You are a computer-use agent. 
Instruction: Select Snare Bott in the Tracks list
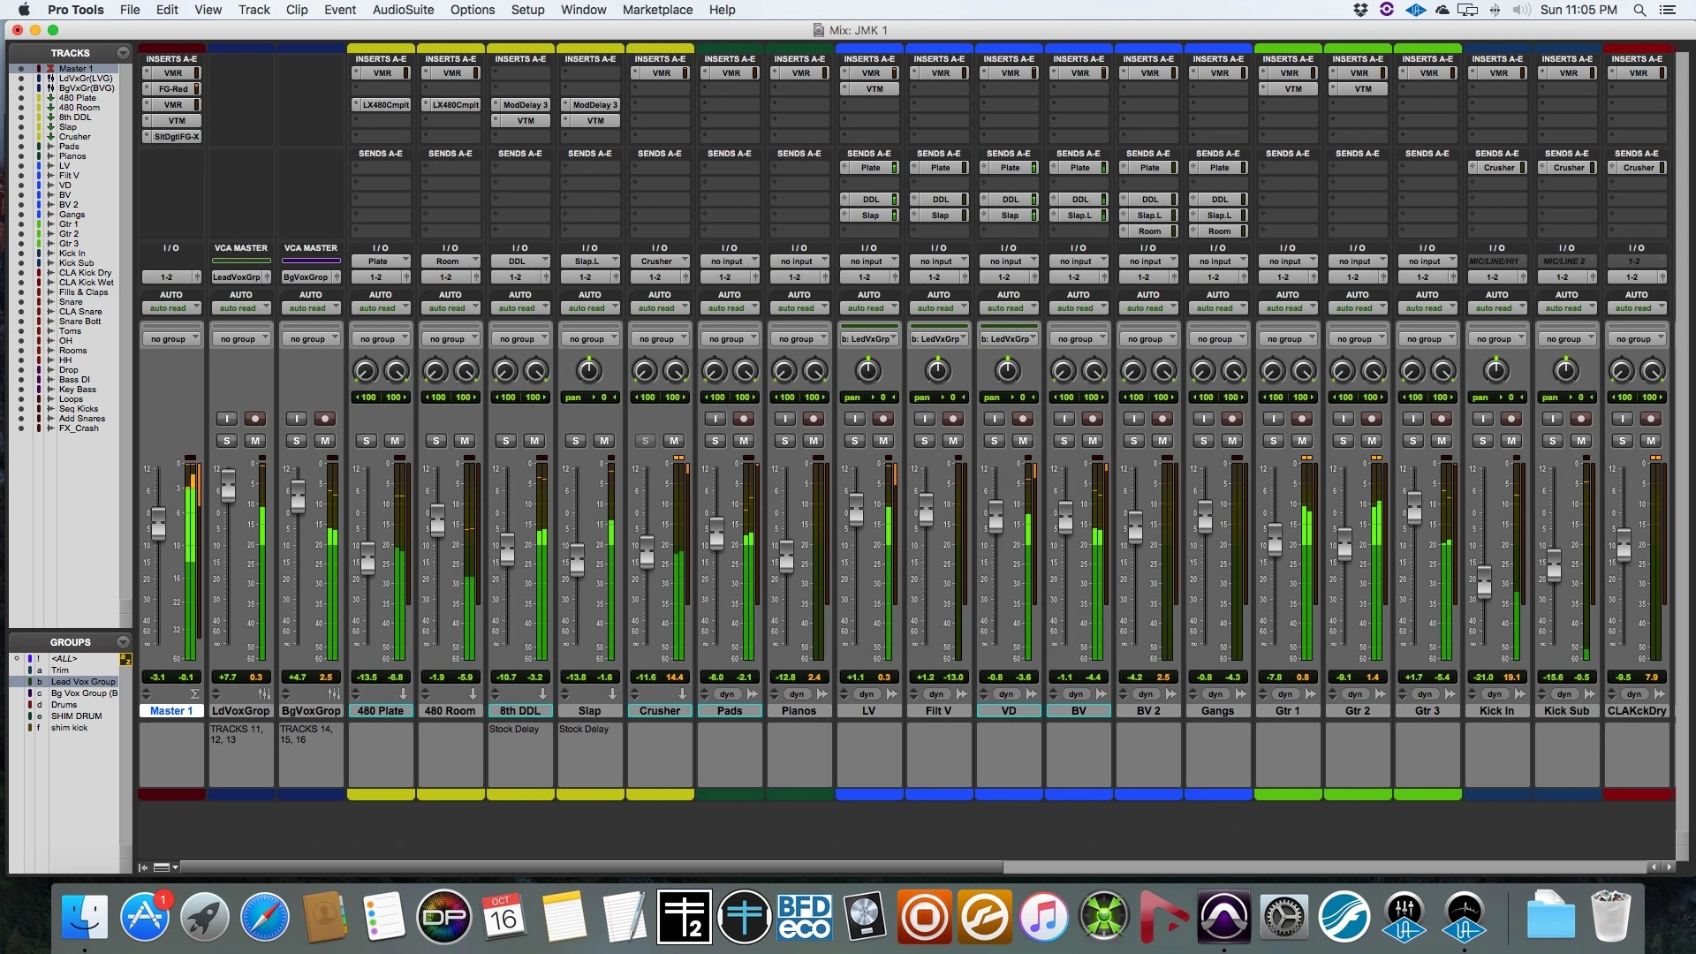79,322
